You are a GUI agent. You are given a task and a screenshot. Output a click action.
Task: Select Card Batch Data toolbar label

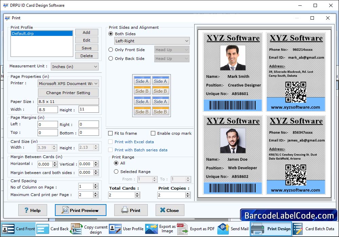pos(320,229)
